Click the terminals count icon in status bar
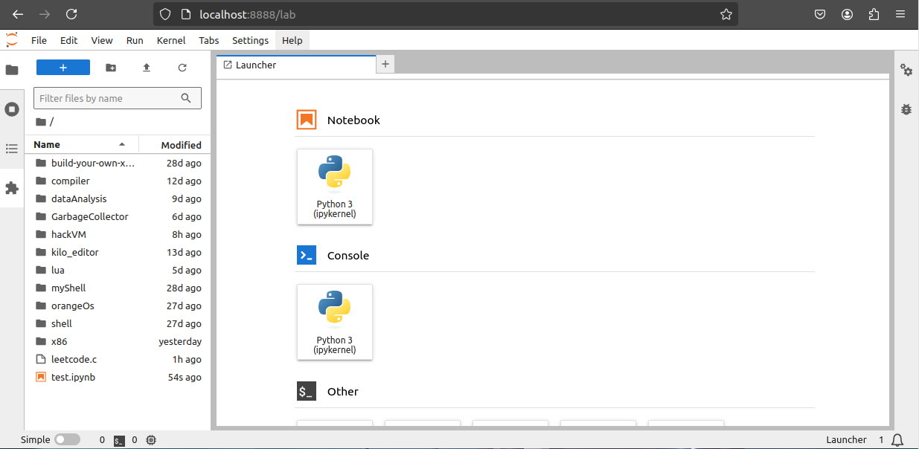919x449 pixels. (119, 440)
